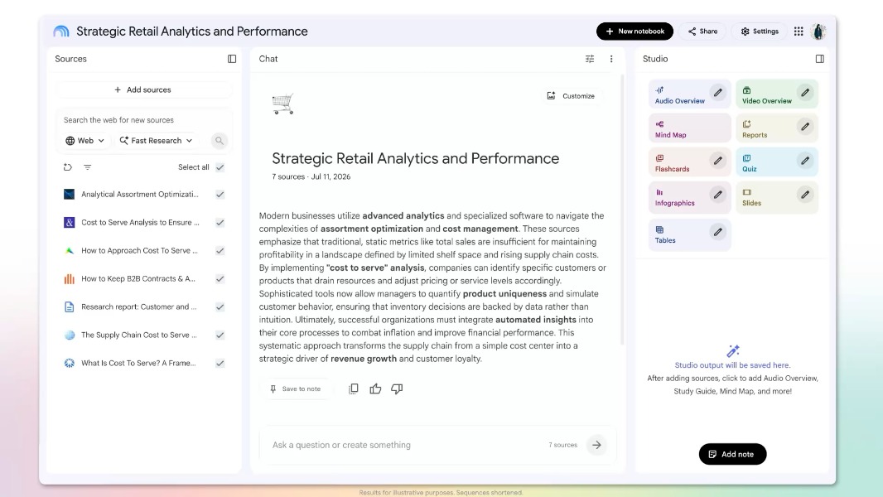The image size is (883, 497).
Task: Click the refresh sources icon
Action: 68,167
